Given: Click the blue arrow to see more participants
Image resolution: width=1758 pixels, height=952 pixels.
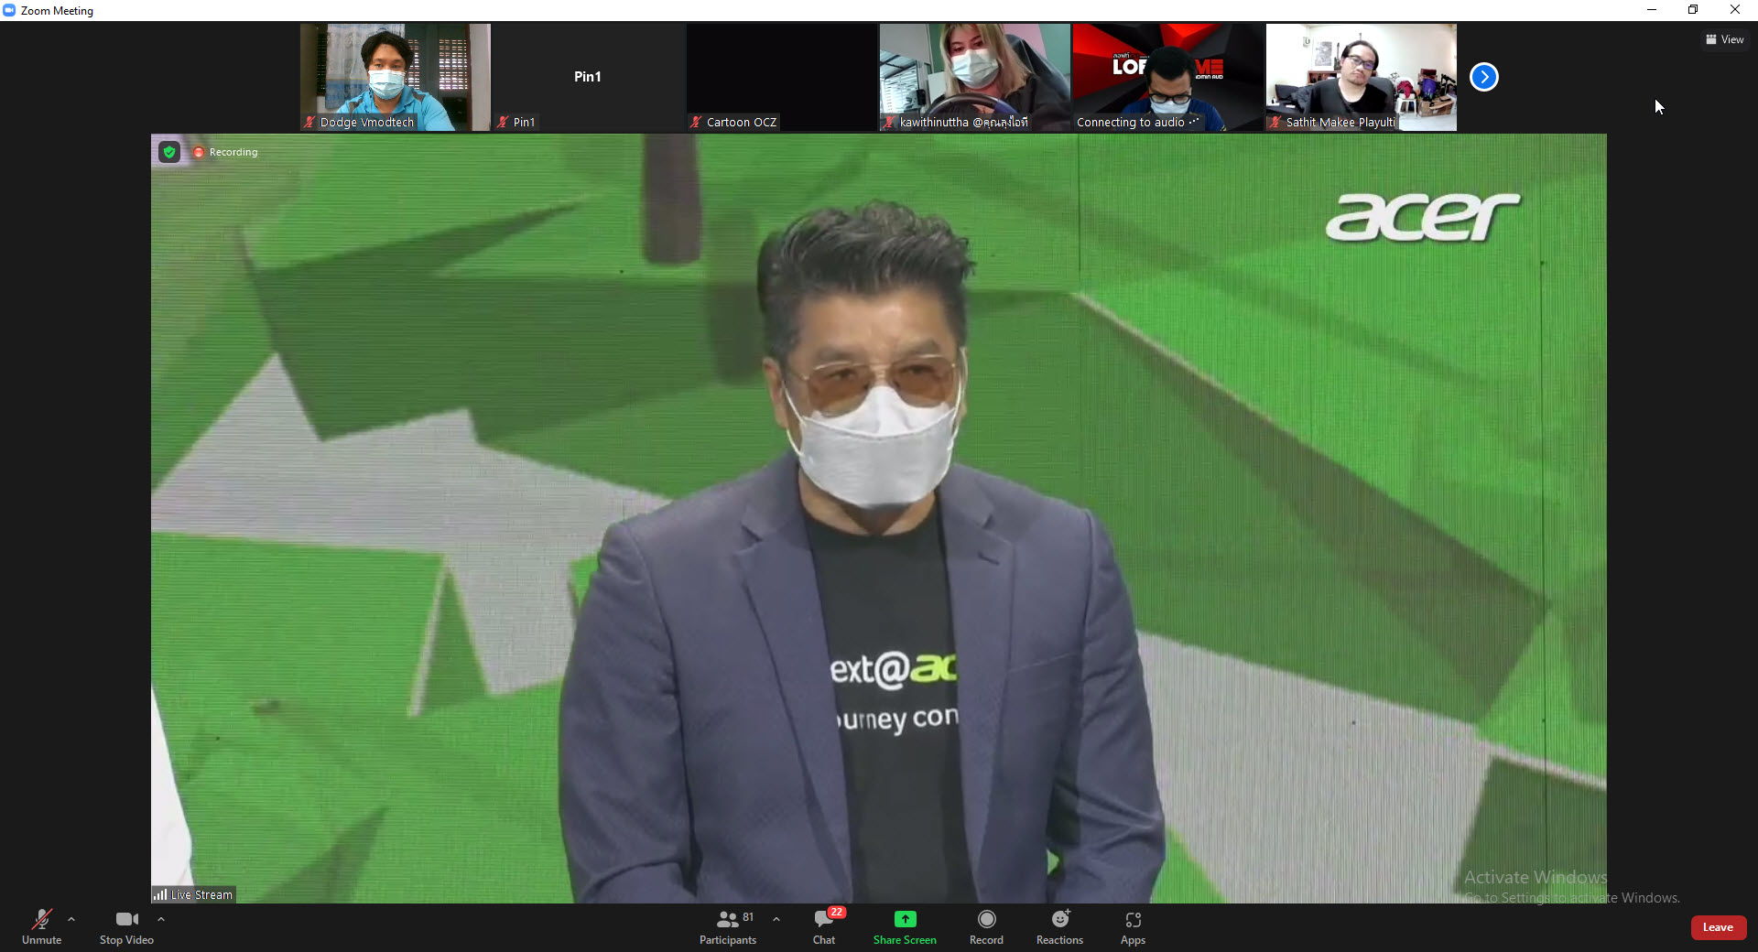Looking at the screenshot, I should [x=1483, y=77].
